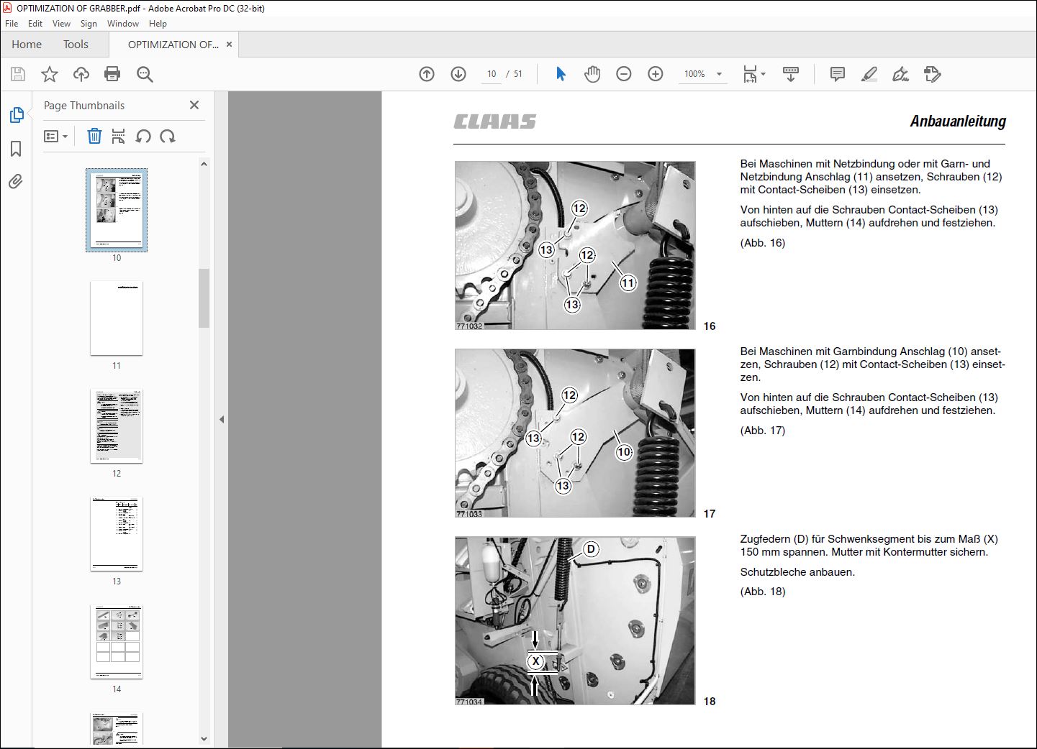Click the Anbauanleitung page heading
The width and height of the screenshot is (1037, 749).
click(958, 121)
